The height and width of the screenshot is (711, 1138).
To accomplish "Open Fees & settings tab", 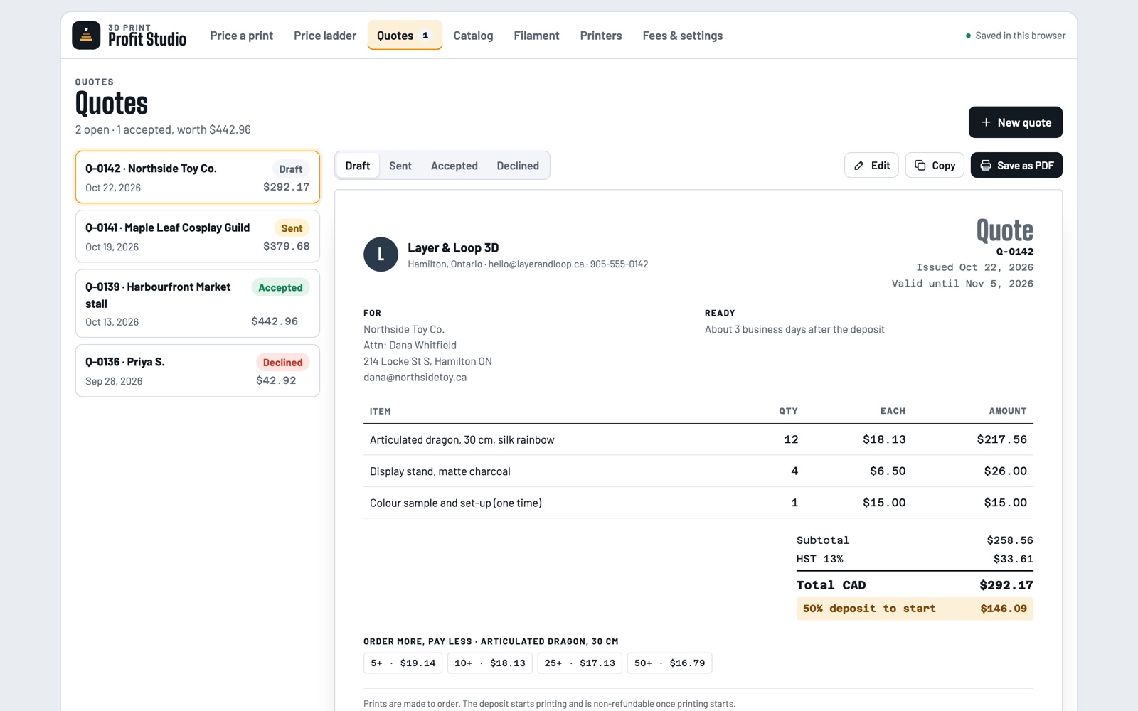I will [682, 36].
